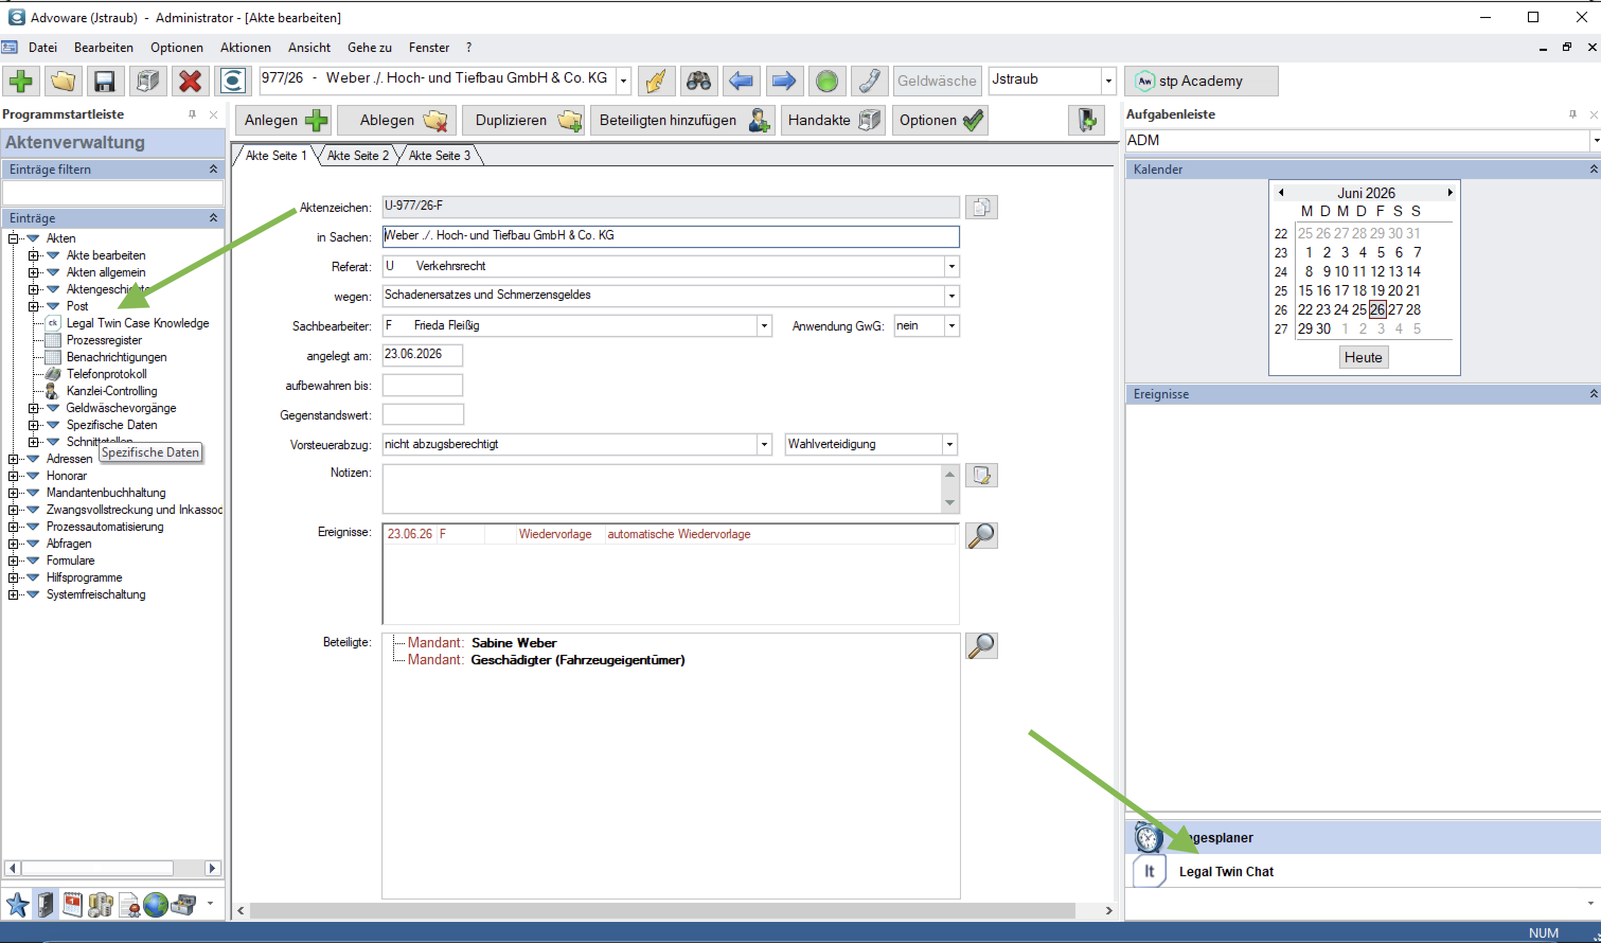Click Beteiligten hinzufügen button
Viewport: 1601px width, 943px height.
click(682, 120)
